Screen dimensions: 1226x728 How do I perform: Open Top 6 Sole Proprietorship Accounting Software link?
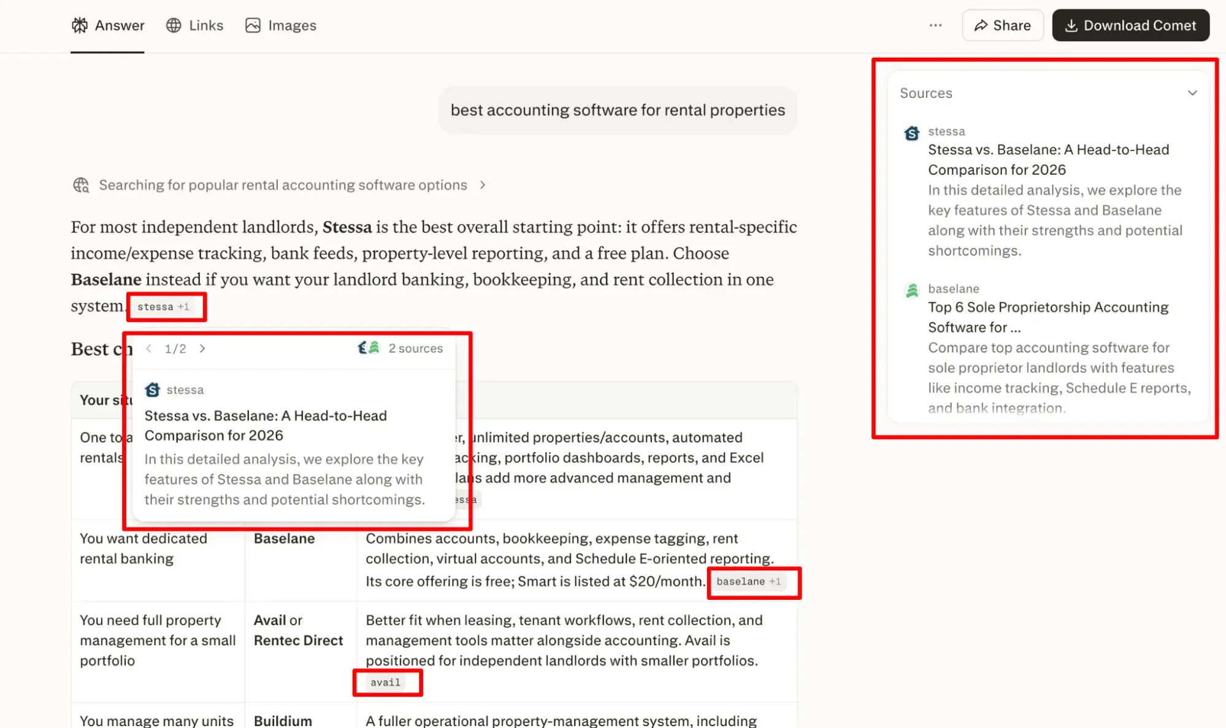point(1048,317)
